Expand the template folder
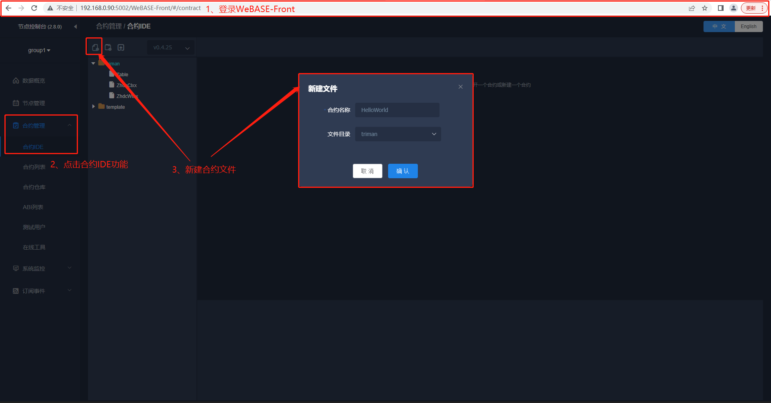This screenshot has width=771, height=403. point(93,106)
